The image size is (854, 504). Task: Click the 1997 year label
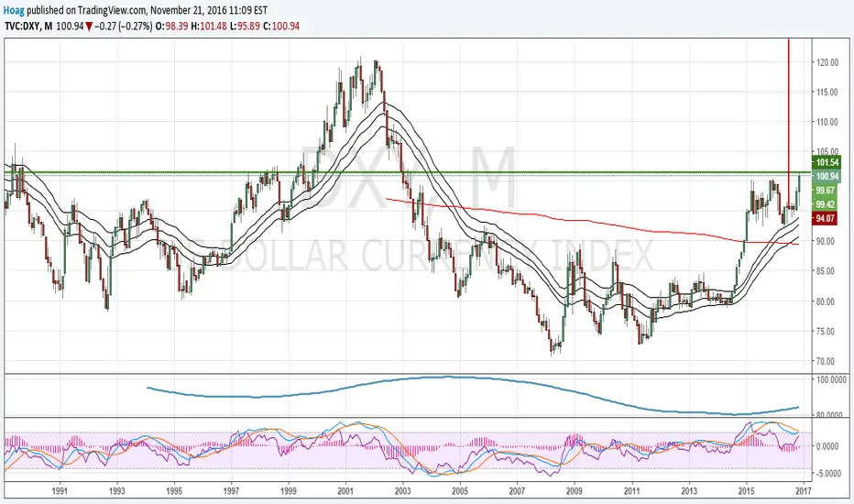[232, 491]
